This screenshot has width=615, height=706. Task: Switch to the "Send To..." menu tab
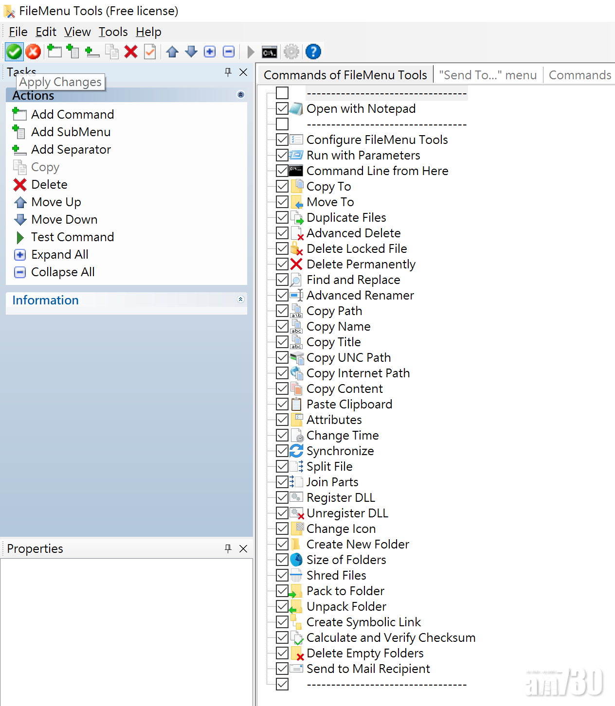(x=488, y=75)
